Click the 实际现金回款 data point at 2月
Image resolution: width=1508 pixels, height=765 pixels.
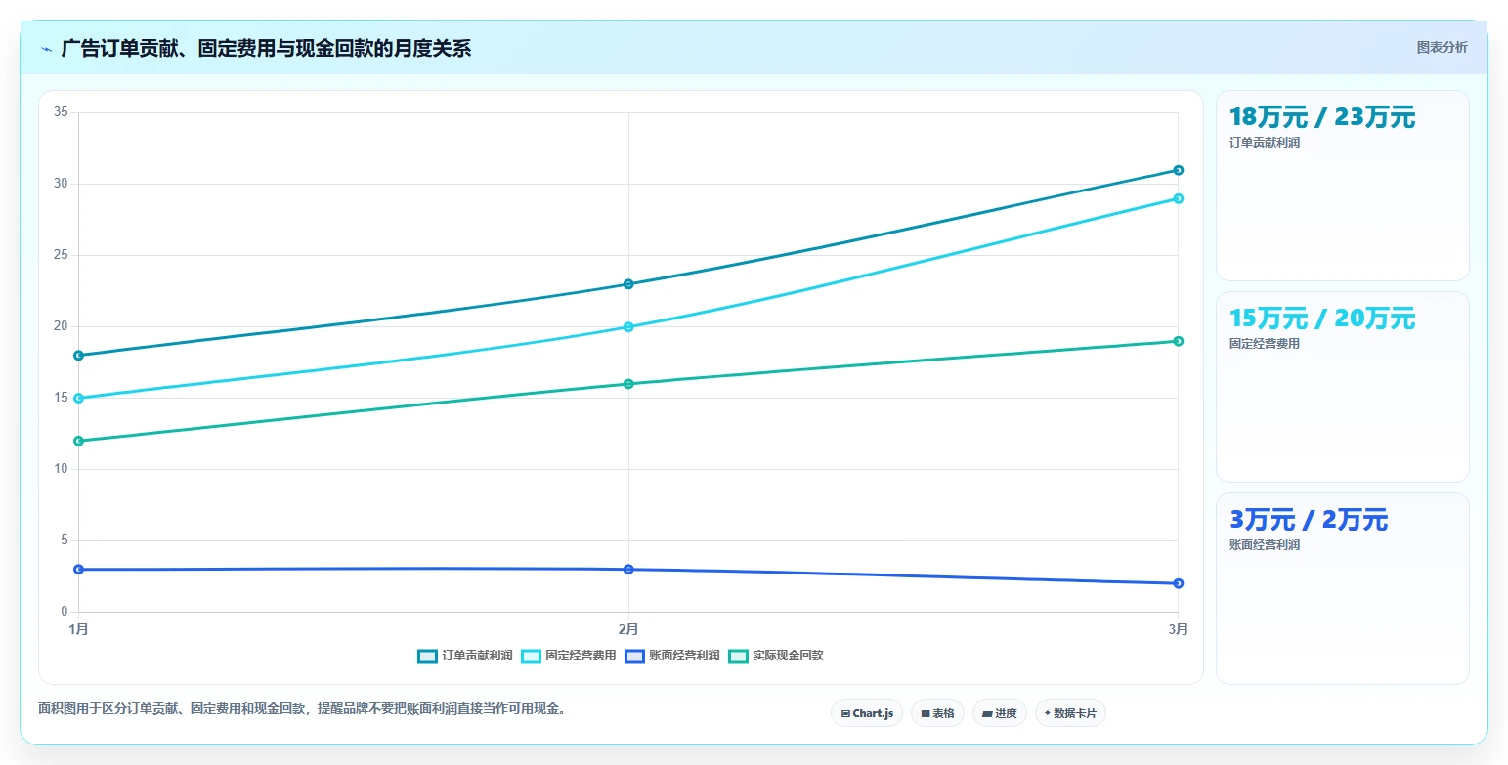coord(628,384)
